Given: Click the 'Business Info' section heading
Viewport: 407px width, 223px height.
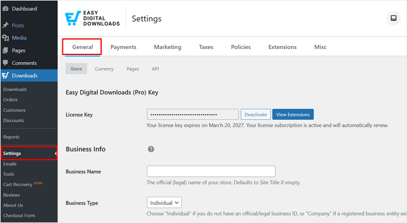Looking at the screenshot, I should point(86,149).
